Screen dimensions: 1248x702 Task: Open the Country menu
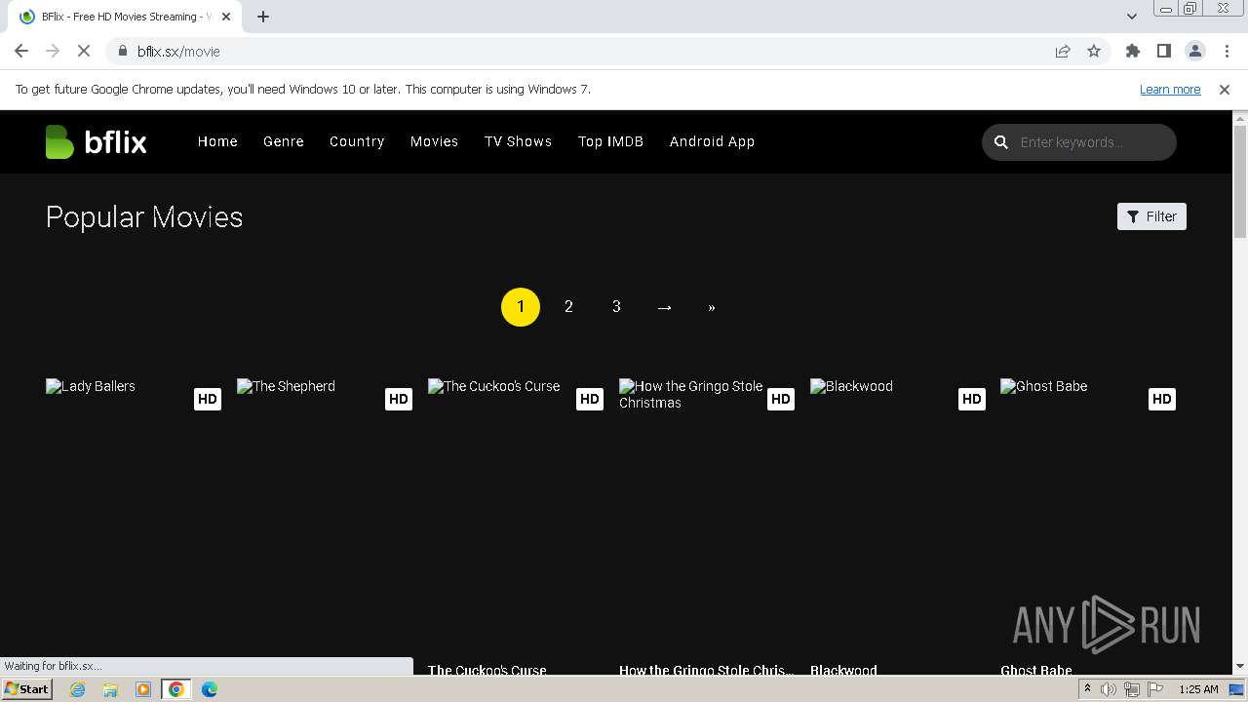coord(357,141)
